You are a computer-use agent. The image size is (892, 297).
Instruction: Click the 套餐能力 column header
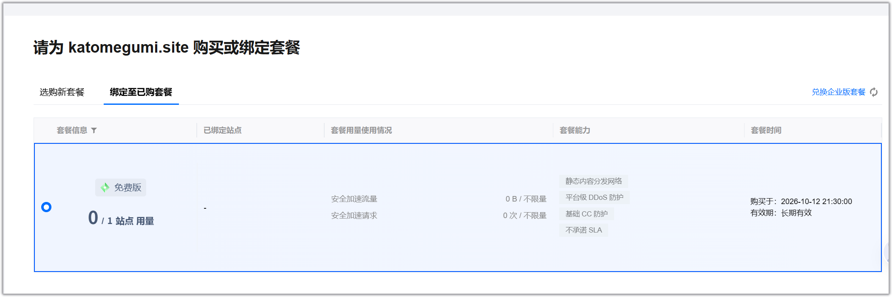(575, 130)
